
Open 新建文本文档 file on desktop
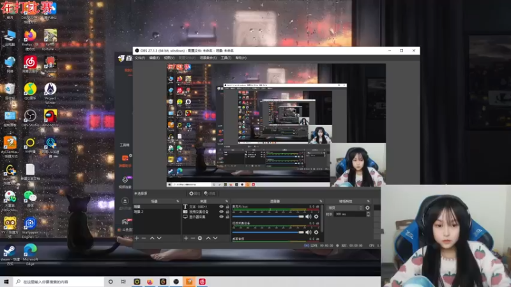30,172
